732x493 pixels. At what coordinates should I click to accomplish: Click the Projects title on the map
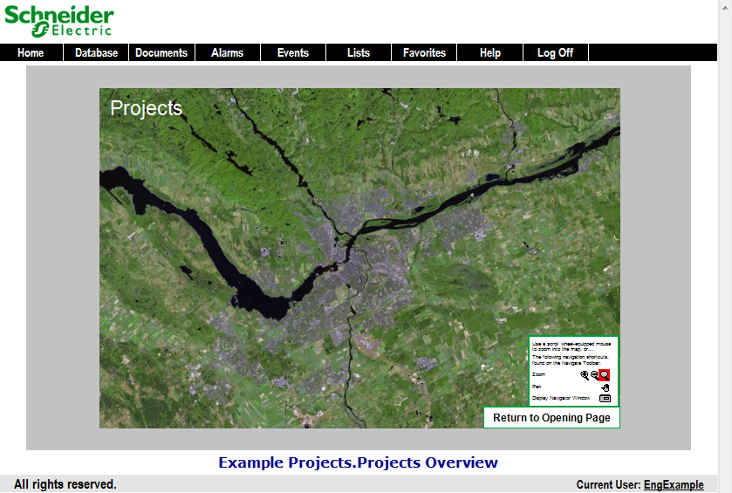(x=146, y=108)
